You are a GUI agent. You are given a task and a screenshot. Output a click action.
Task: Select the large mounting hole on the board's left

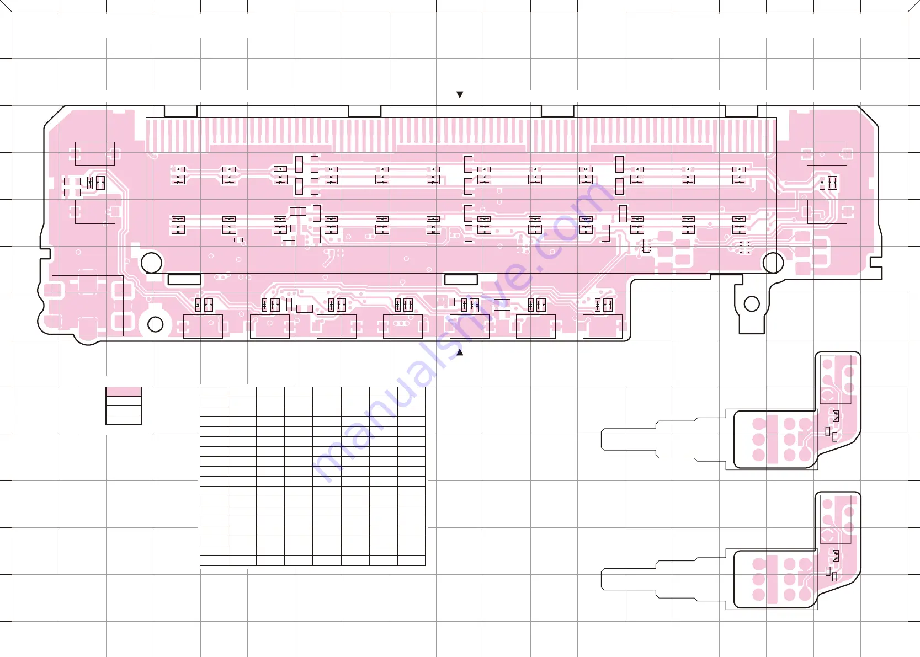tap(151, 263)
